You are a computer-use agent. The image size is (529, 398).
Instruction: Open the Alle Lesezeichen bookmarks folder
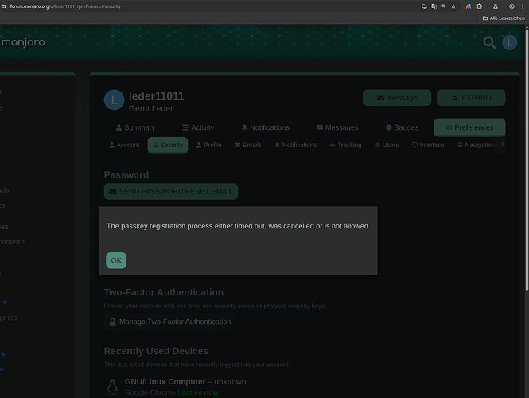pos(504,18)
